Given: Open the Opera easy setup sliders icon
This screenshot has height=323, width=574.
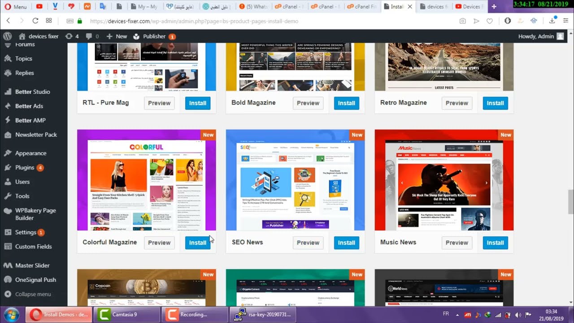Looking at the screenshot, I should [x=566, y=21].
